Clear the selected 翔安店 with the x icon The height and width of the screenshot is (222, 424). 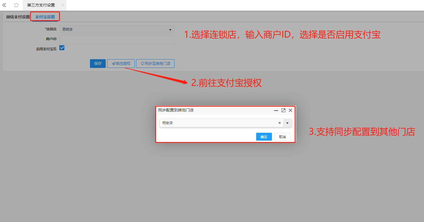click(279, 123)
